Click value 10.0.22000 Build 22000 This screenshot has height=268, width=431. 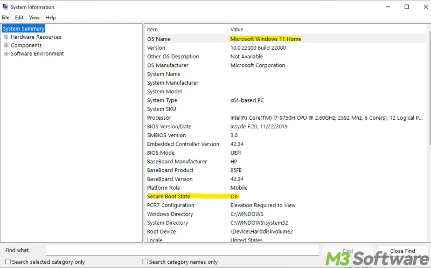tap(258, 48)
